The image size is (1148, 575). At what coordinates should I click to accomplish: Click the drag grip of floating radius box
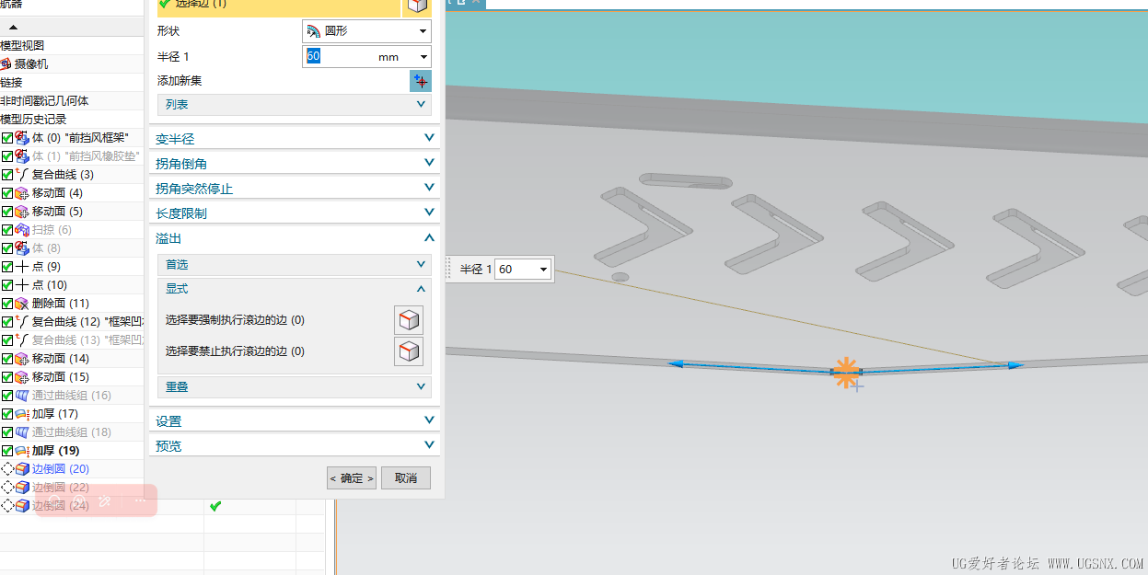click(x=449, y=269)
